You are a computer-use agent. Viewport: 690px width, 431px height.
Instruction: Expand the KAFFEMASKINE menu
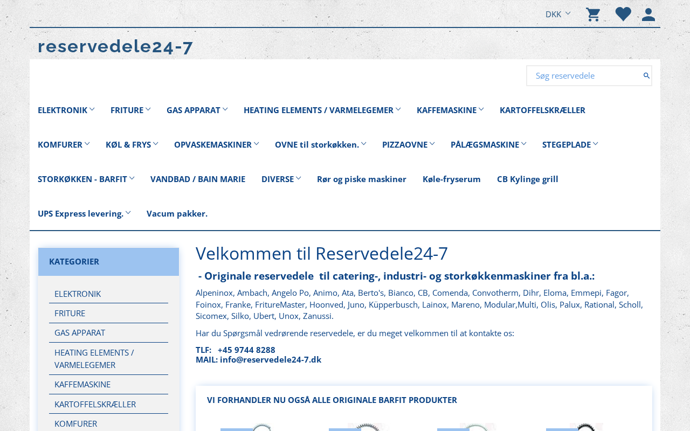coord(450,110)
